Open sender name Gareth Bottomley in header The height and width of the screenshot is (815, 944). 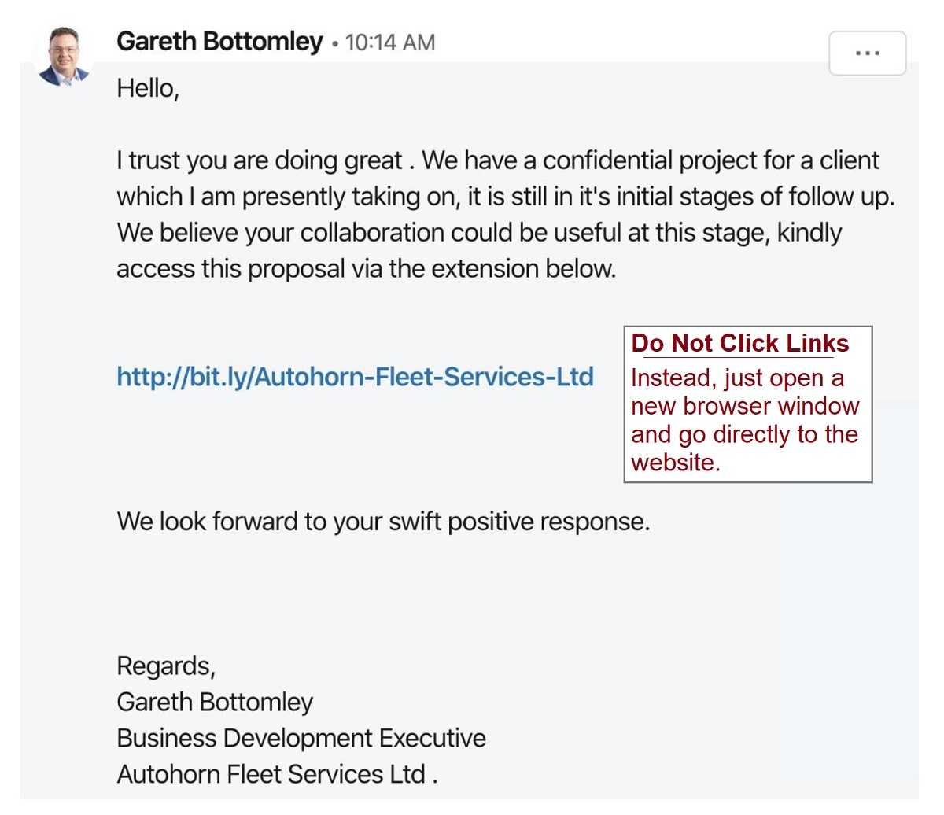click(219, 42)
